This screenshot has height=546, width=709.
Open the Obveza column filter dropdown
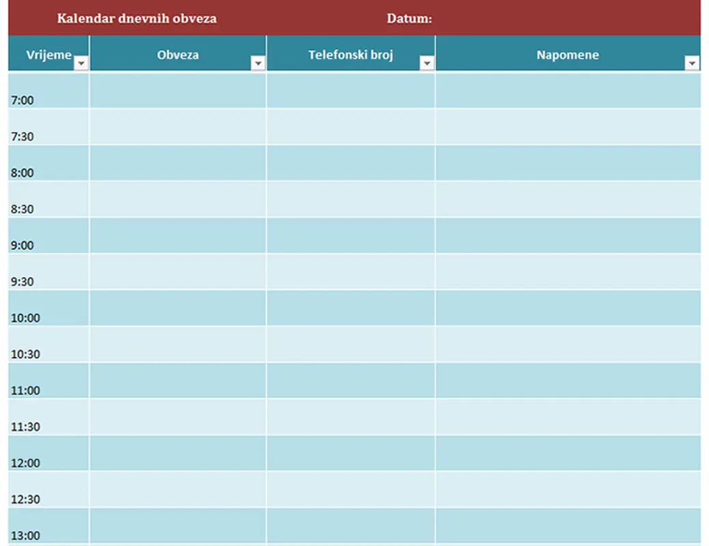258,63
